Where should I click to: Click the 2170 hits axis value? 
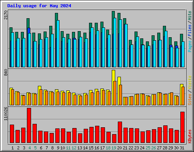(6, 15)
